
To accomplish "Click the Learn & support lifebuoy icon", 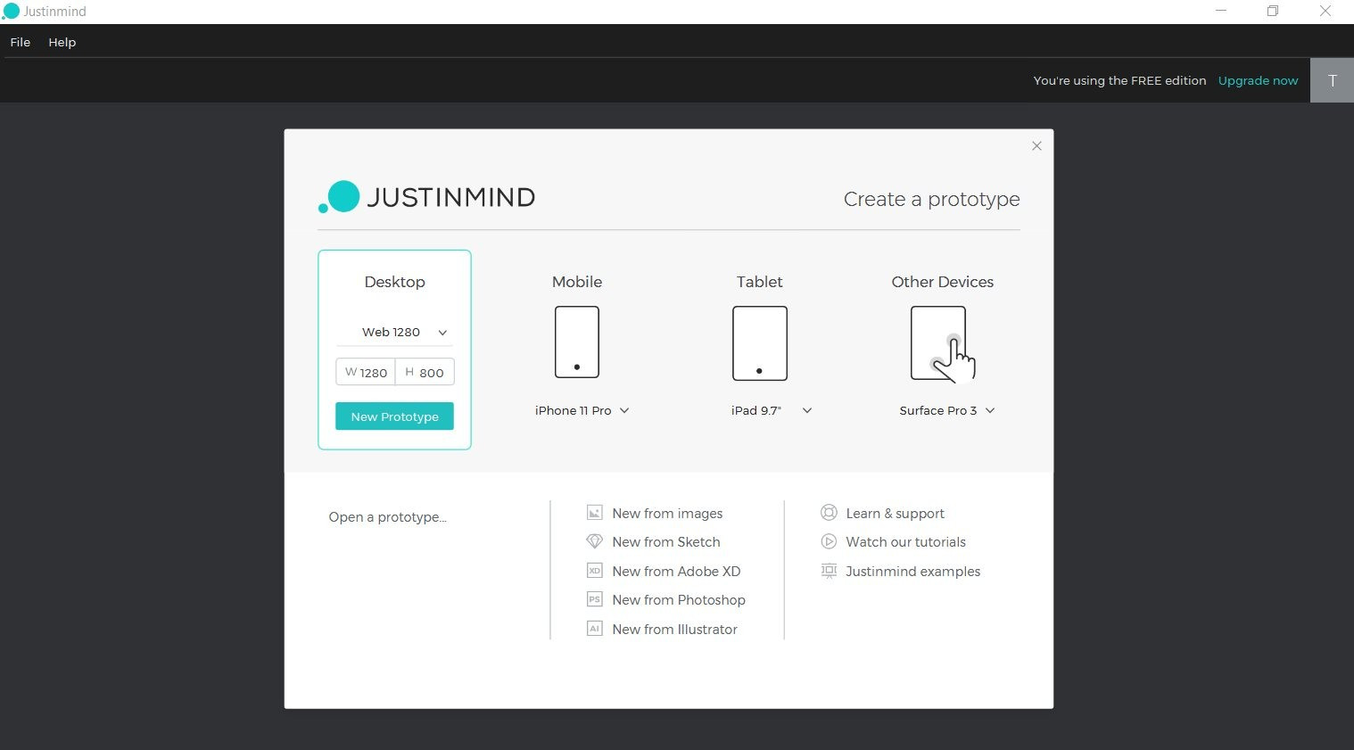I will [829, 513].
